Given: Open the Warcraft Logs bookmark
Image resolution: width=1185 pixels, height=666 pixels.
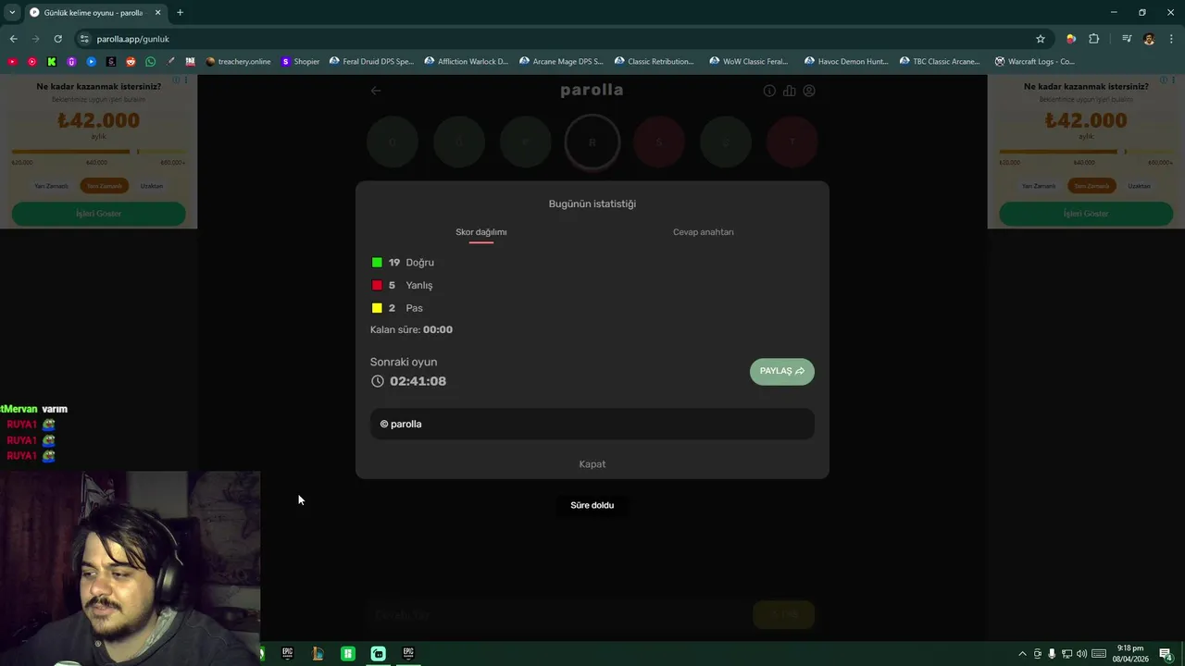Looking at the screenshot, I should coord(1035,62).
